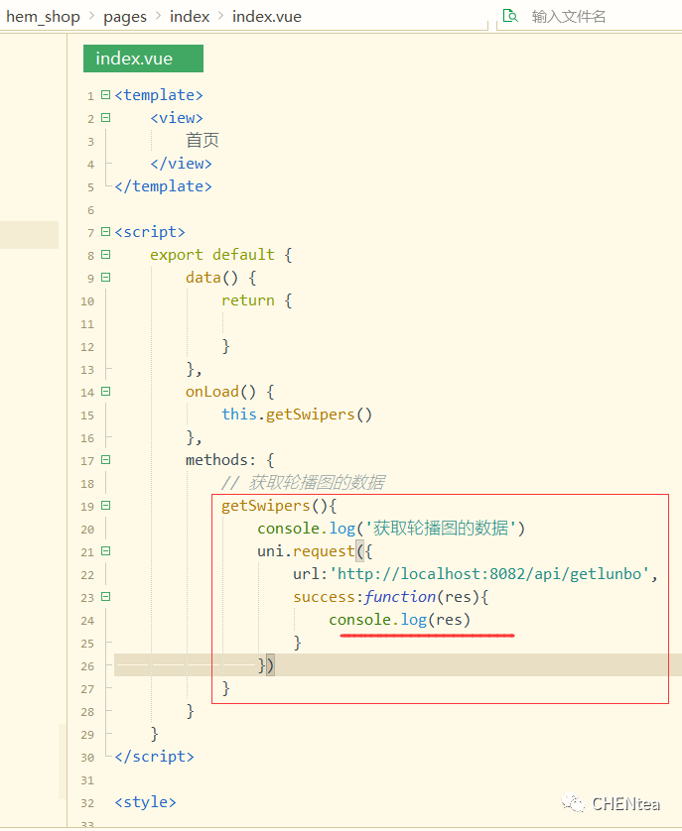Place cursor on '首页' text
This screenshot has height=831, width=682.
203,141
